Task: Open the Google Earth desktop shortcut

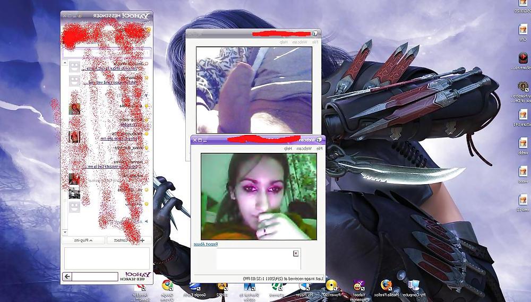Action: tap(195, 290)
